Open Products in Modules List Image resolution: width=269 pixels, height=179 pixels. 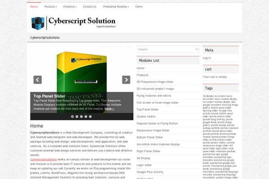[143, 75]
